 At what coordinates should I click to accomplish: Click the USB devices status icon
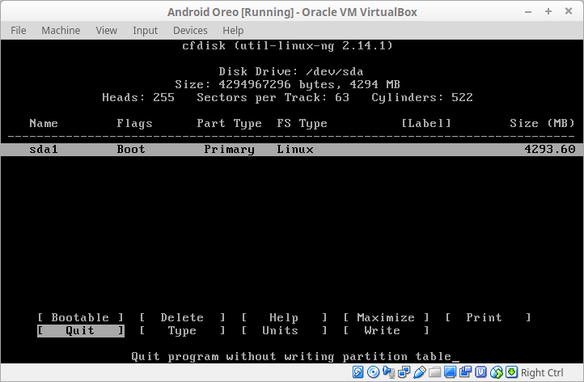[x=420, y=372]
